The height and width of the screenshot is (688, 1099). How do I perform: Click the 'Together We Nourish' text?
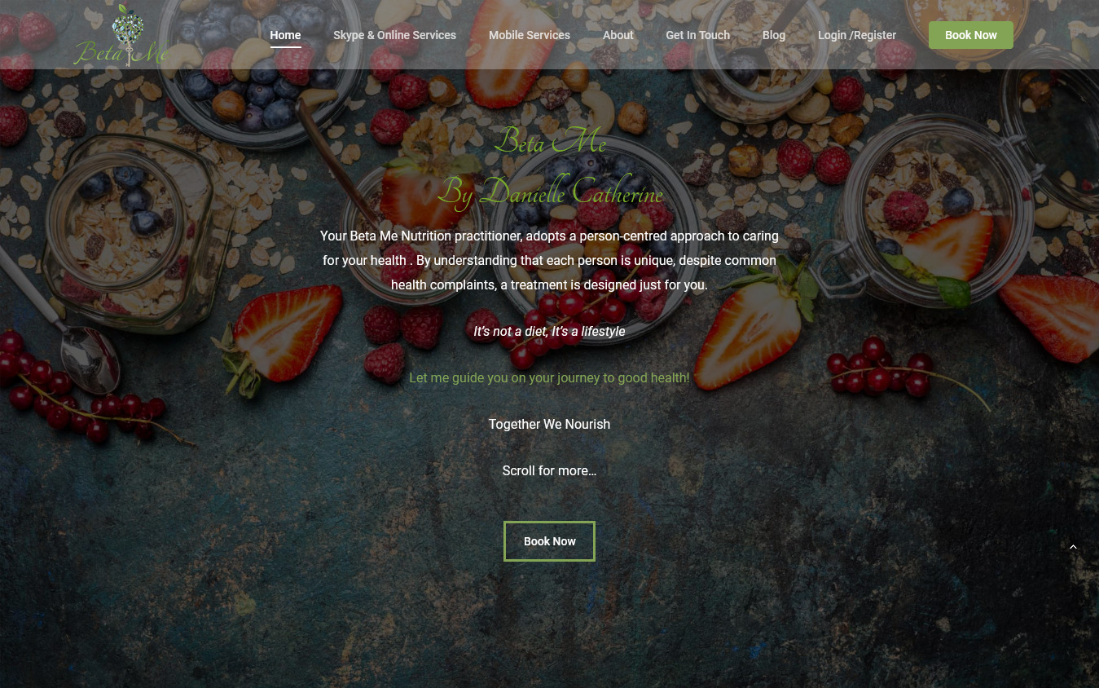coord(549,424)
